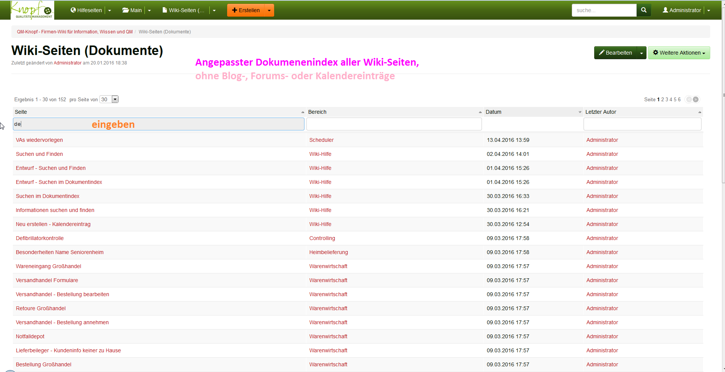Expand the Erstellen button dropdown arrow
This screenshot has width=725, height=372.
pyautogui.click(x=269, y=10)
